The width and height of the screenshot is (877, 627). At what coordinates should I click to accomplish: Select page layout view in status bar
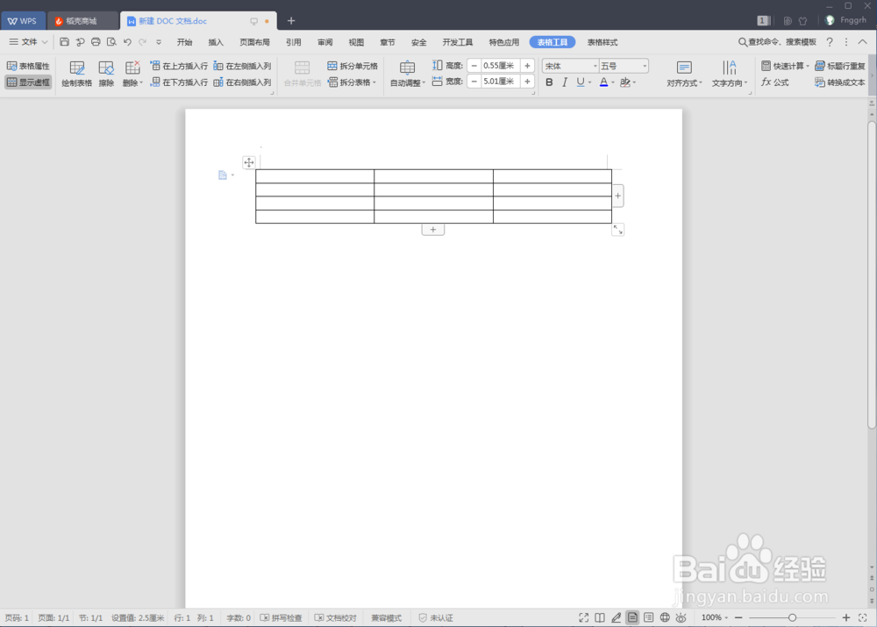632,617
